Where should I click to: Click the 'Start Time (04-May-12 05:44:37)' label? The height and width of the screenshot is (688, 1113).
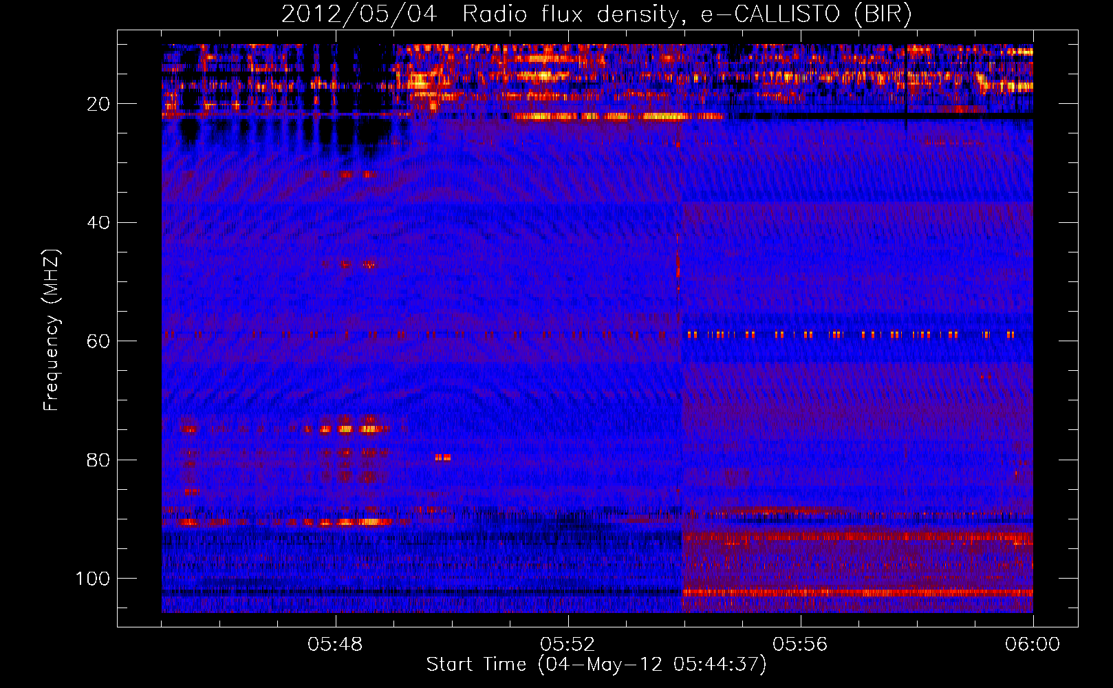coord(596,665)
